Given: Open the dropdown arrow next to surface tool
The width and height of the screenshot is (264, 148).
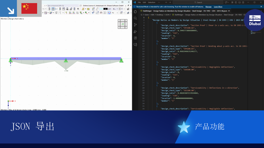Looking at the screenshot, I should (86, 9).
